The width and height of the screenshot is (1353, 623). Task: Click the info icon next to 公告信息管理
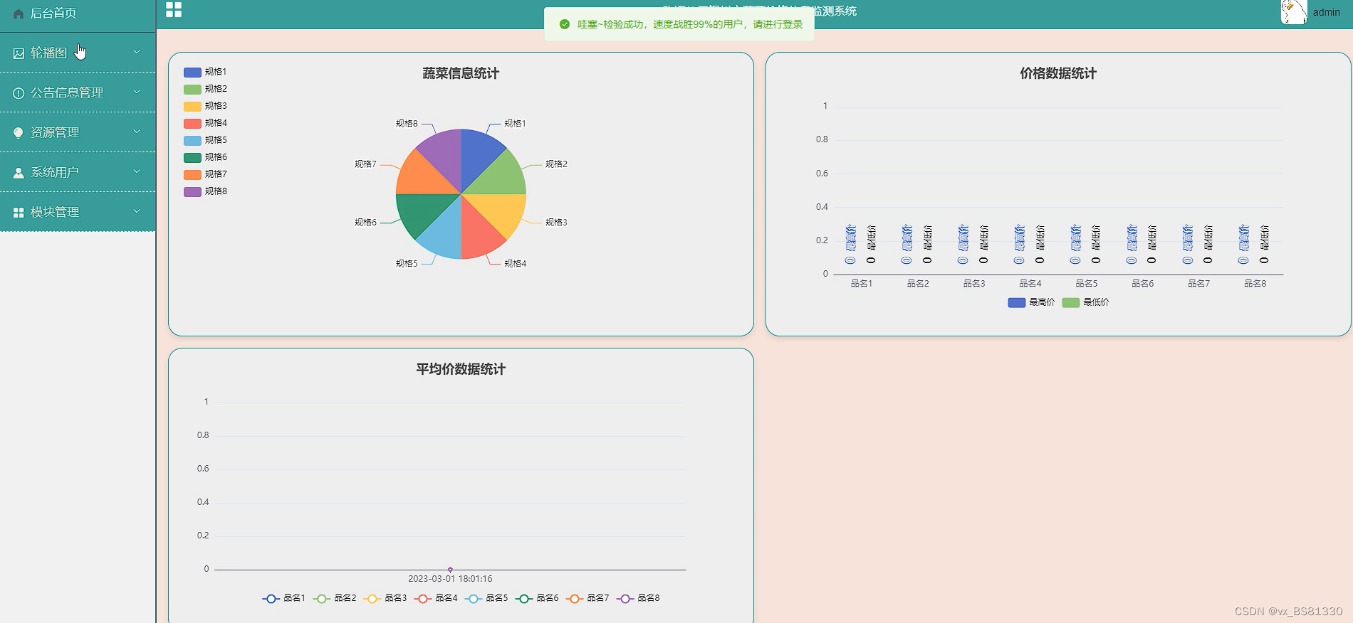click(x=19, y=93)
